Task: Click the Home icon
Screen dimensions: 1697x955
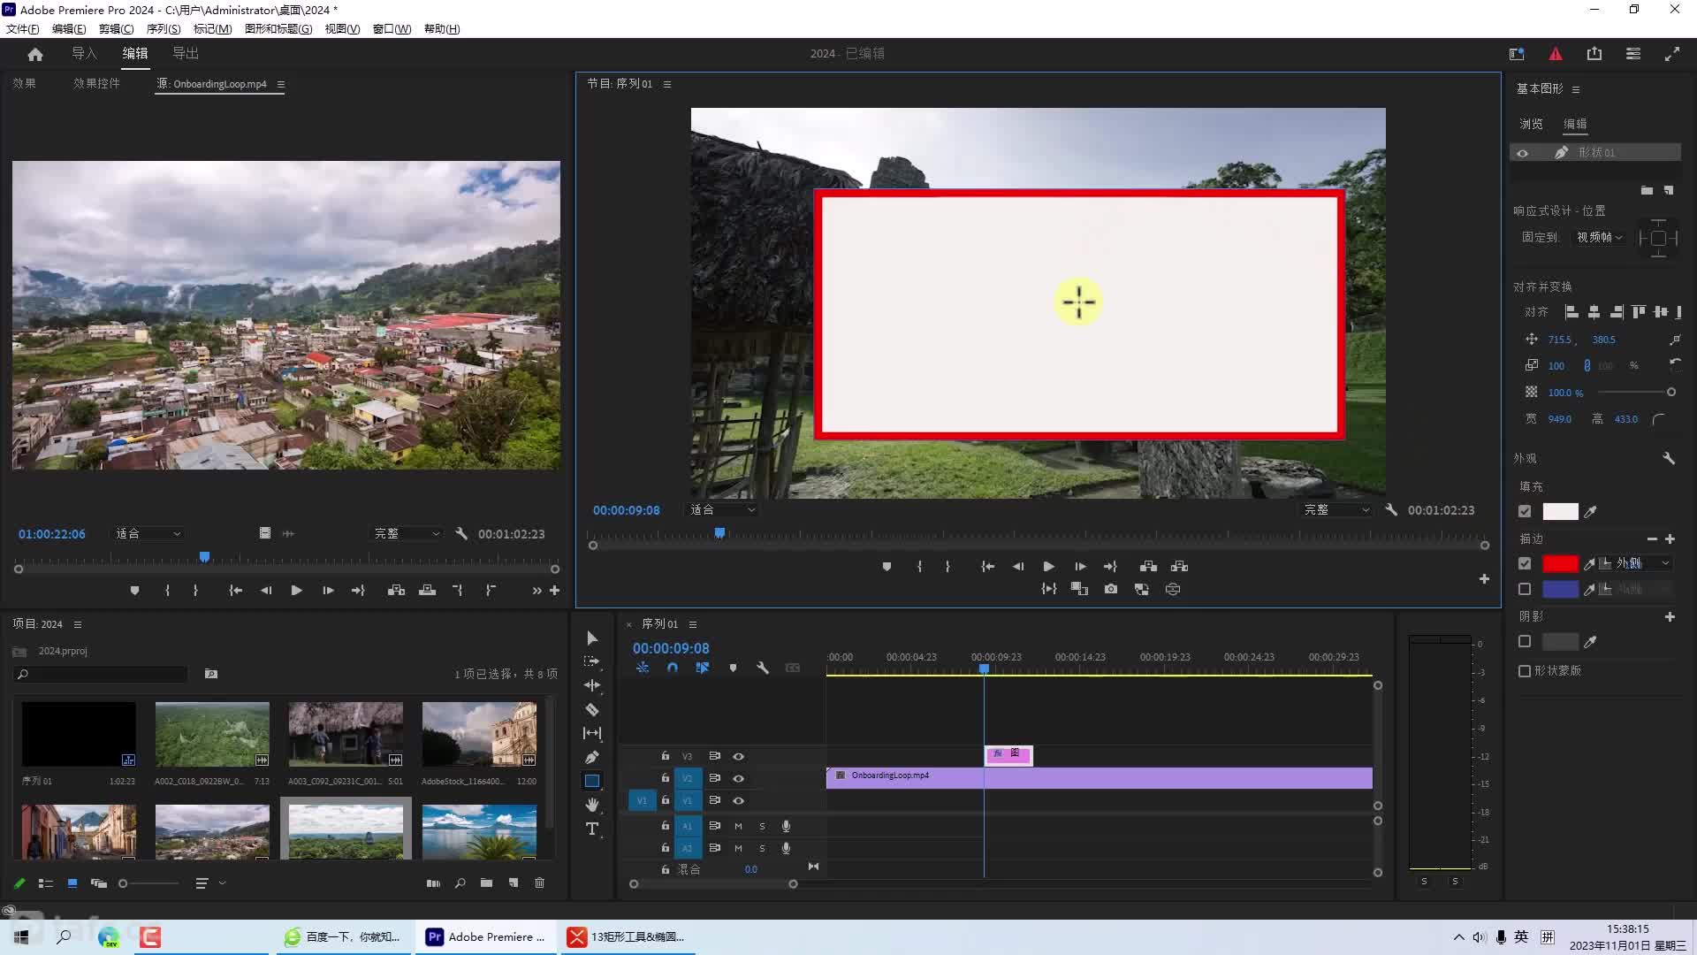Action: click(35, 54)
